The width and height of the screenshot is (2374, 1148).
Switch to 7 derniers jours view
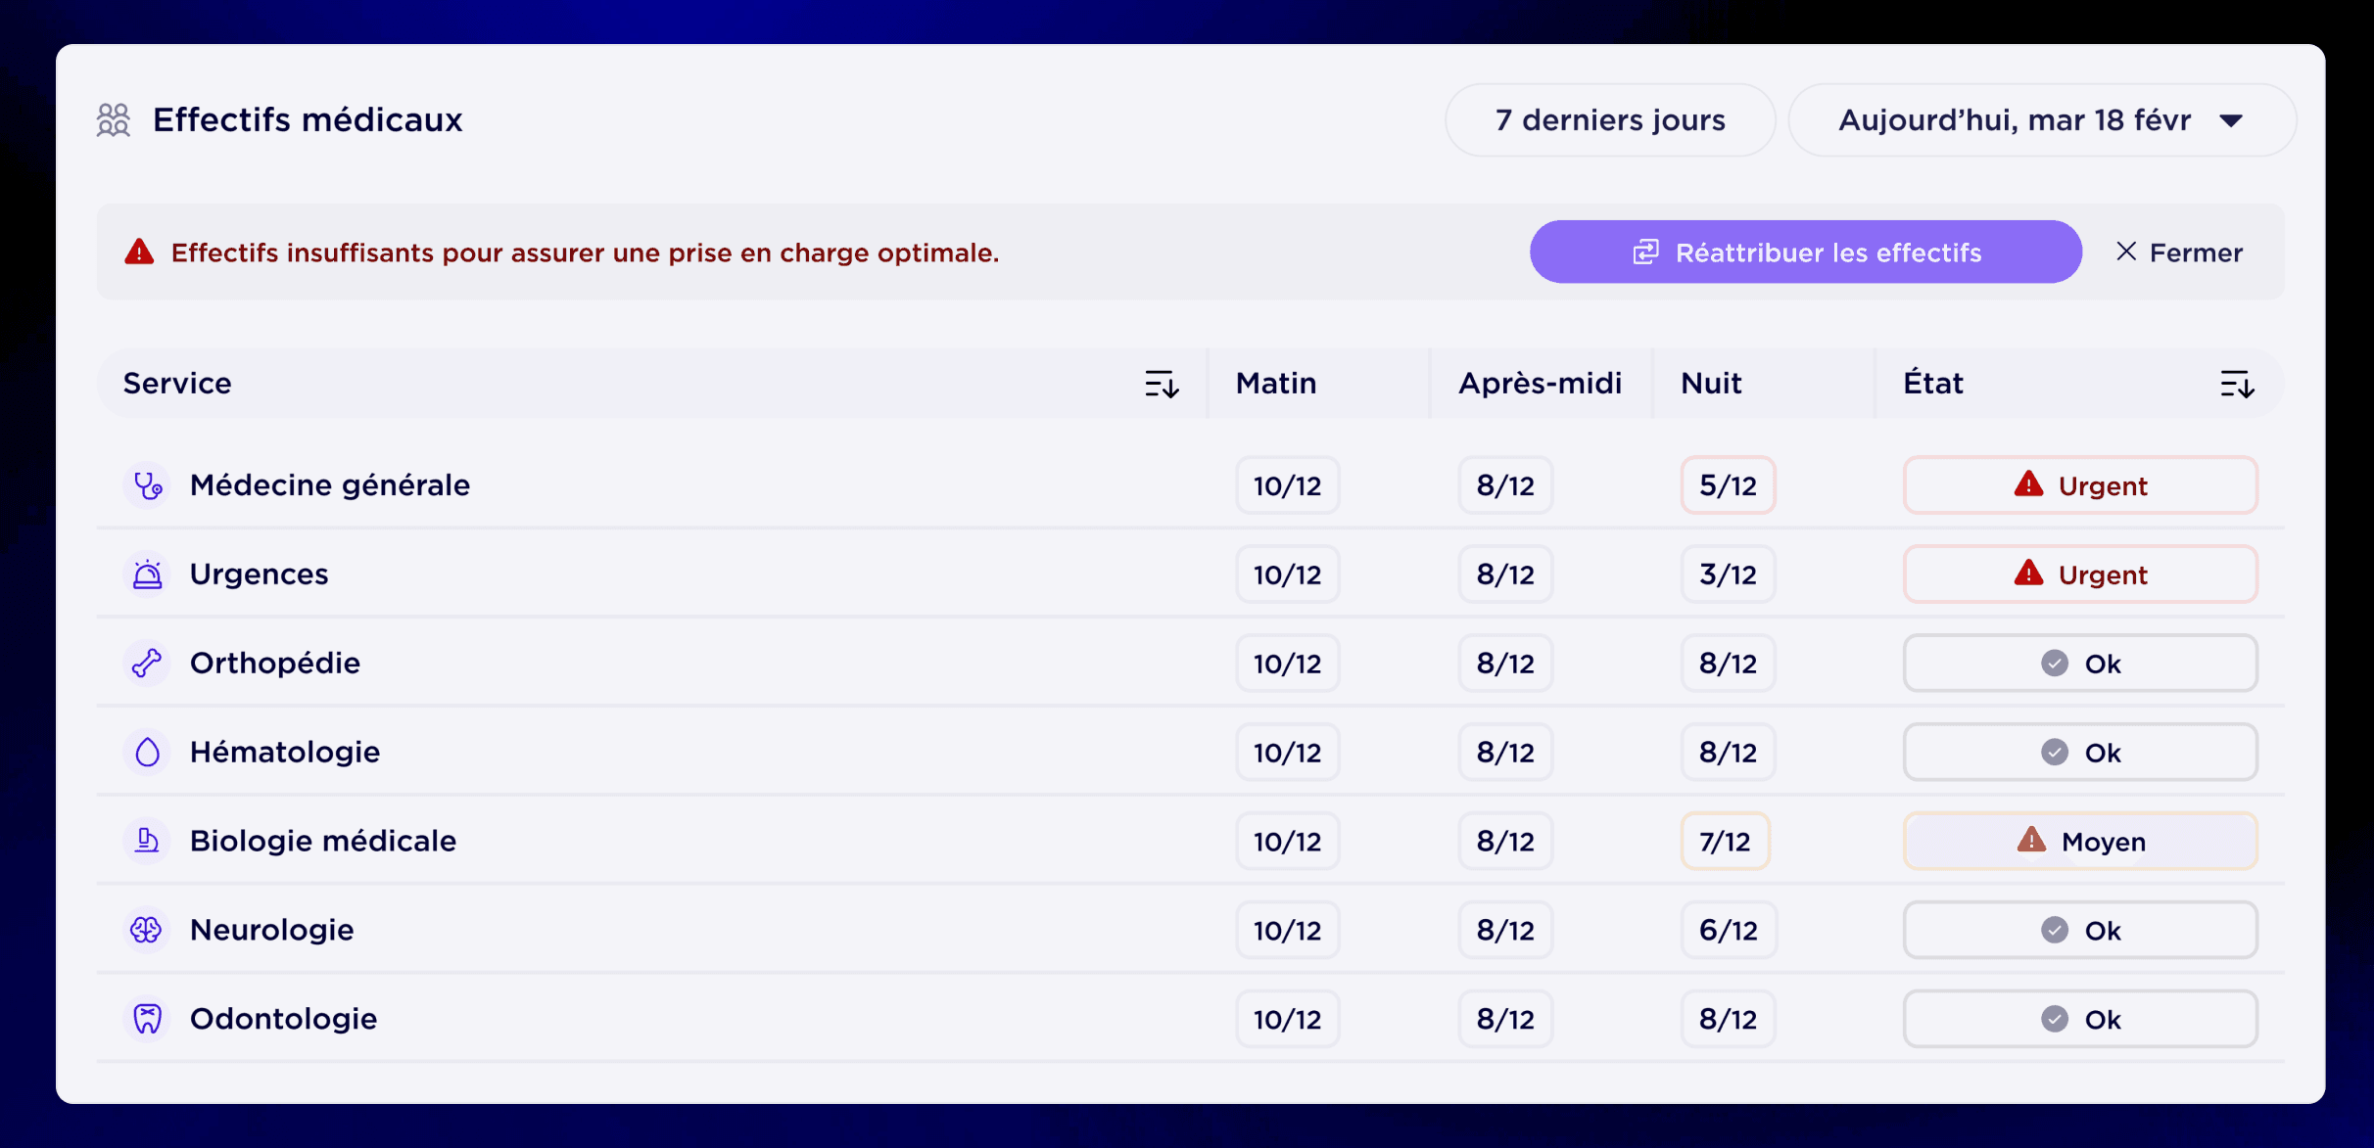tap(1610, 120)
